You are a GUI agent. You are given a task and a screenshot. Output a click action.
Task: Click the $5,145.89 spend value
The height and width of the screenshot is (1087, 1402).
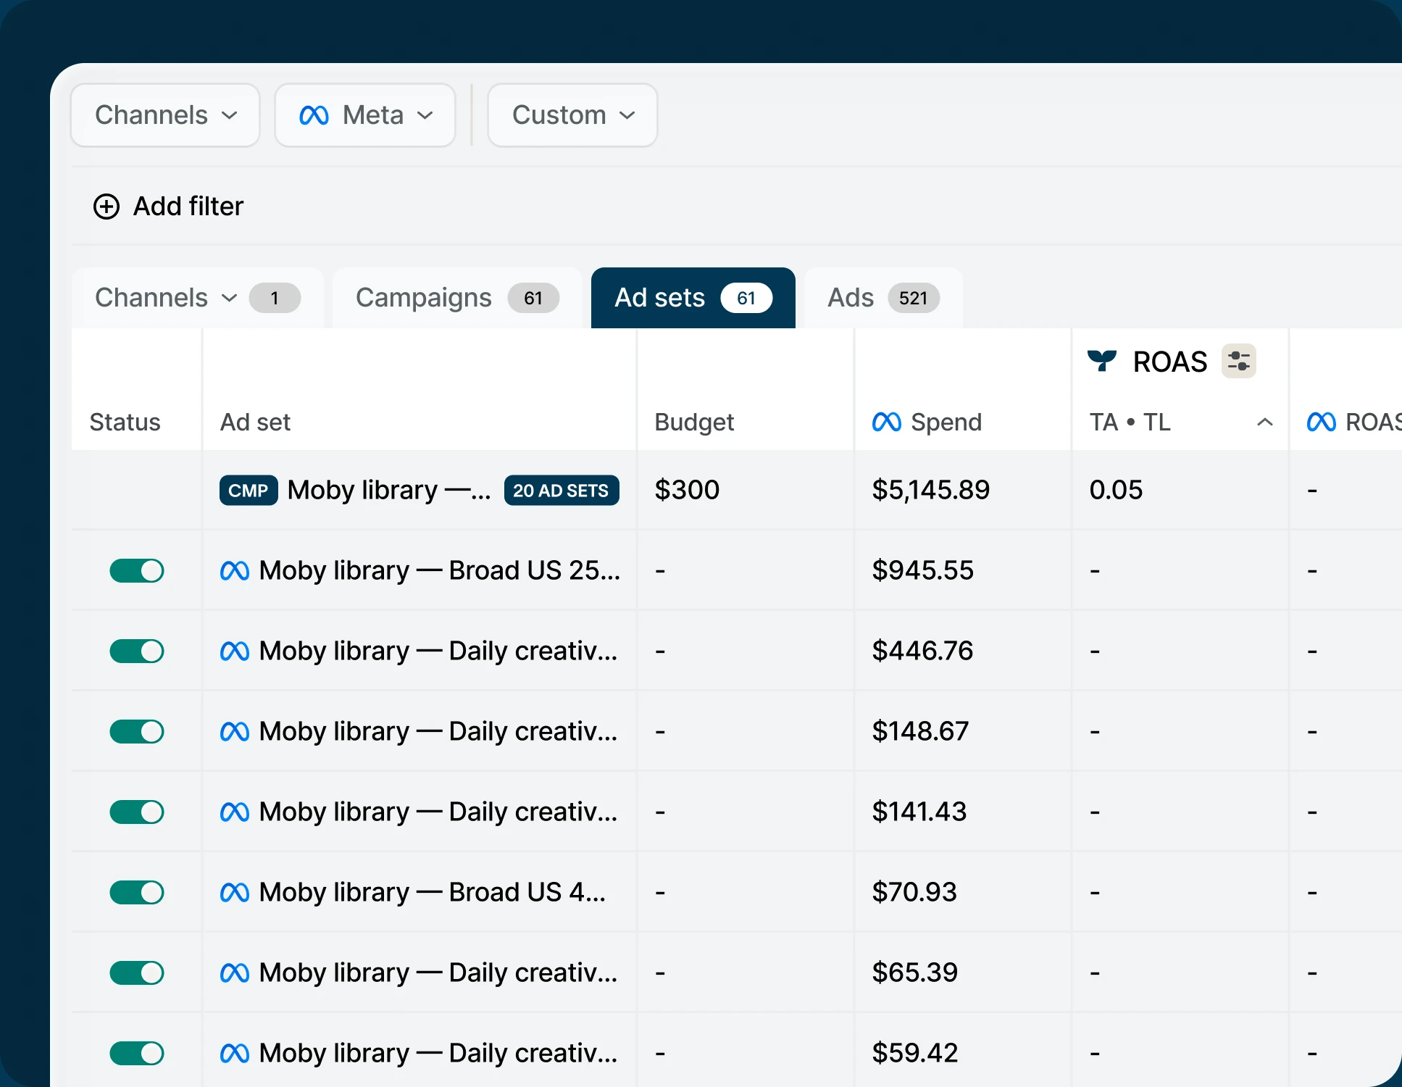click(x=931, y=491)
